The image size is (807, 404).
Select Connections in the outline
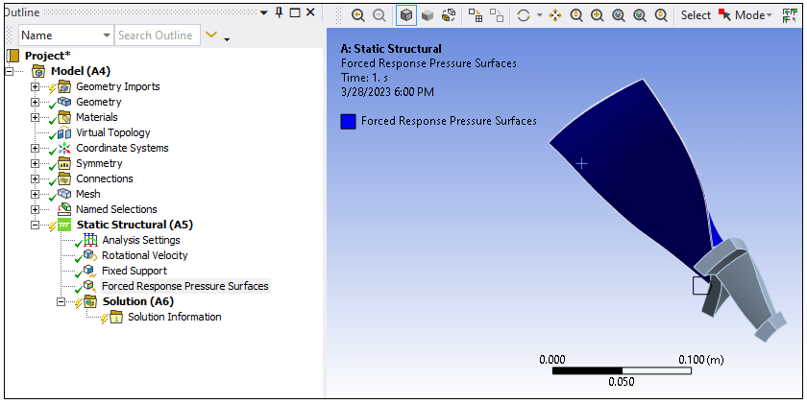tap(105, 178)
